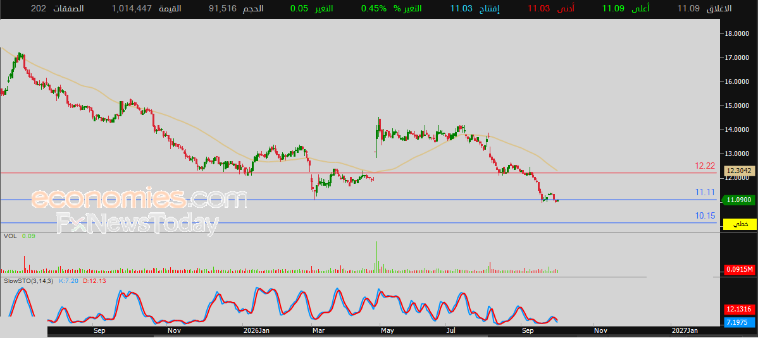Image resolution: width=758 pixels, height=338 pixels.
Task: Click the D:12.13 stochastic reading
Action: [94, 281]
